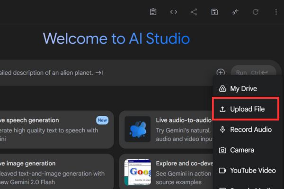The height and width of the screenshot is (189, 284).
Task: Click text 'Try Gemini's natural,'
Action: (x=183, y=130)
